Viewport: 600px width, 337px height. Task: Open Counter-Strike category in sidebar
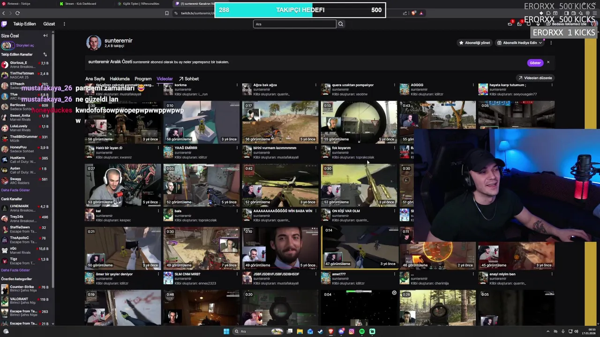tap(25, 288)
